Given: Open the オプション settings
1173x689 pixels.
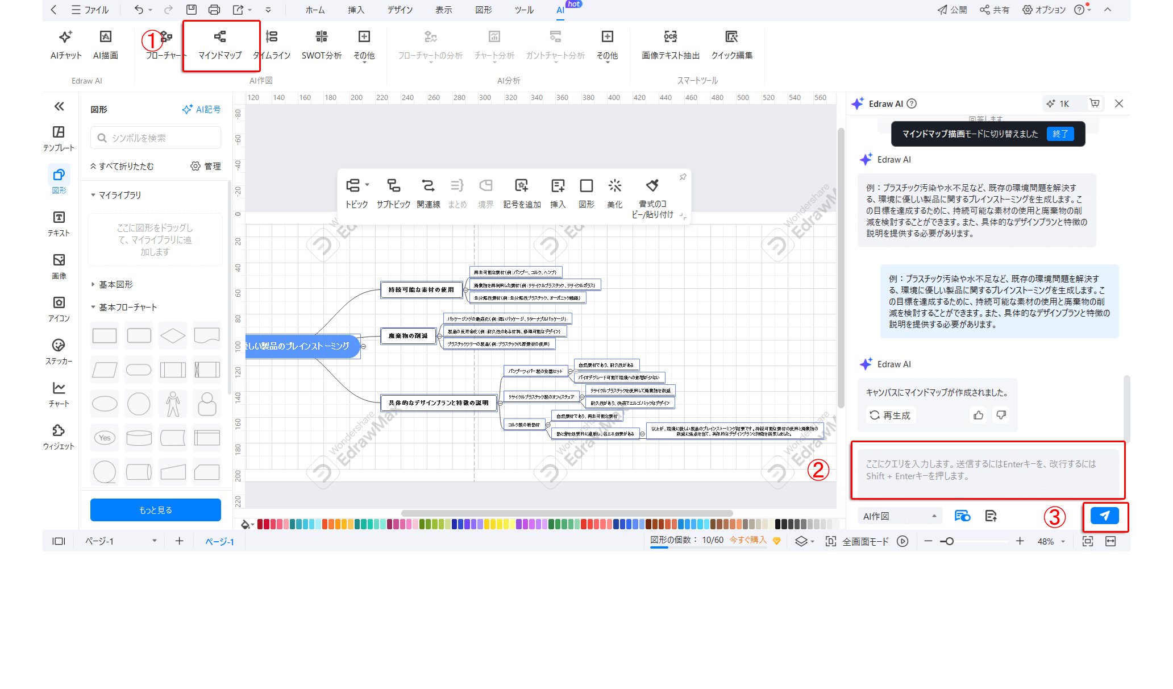Looking at the screenshot, I should coord(1044,10).
